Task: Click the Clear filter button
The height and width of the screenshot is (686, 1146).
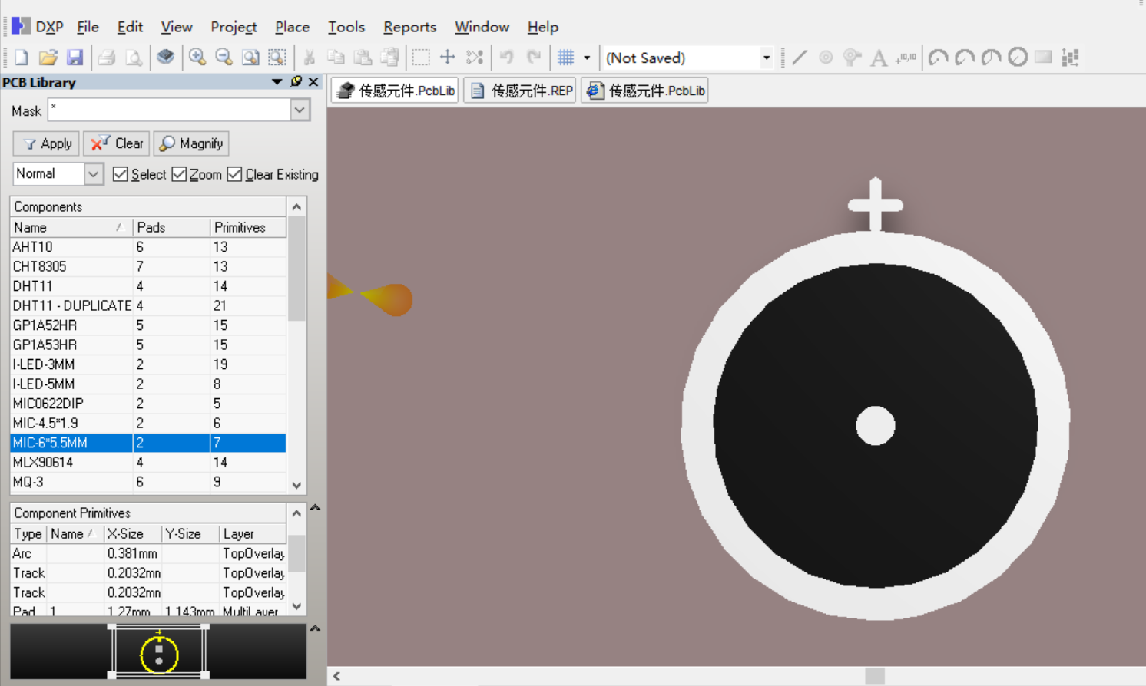Action: coord(117,143)
